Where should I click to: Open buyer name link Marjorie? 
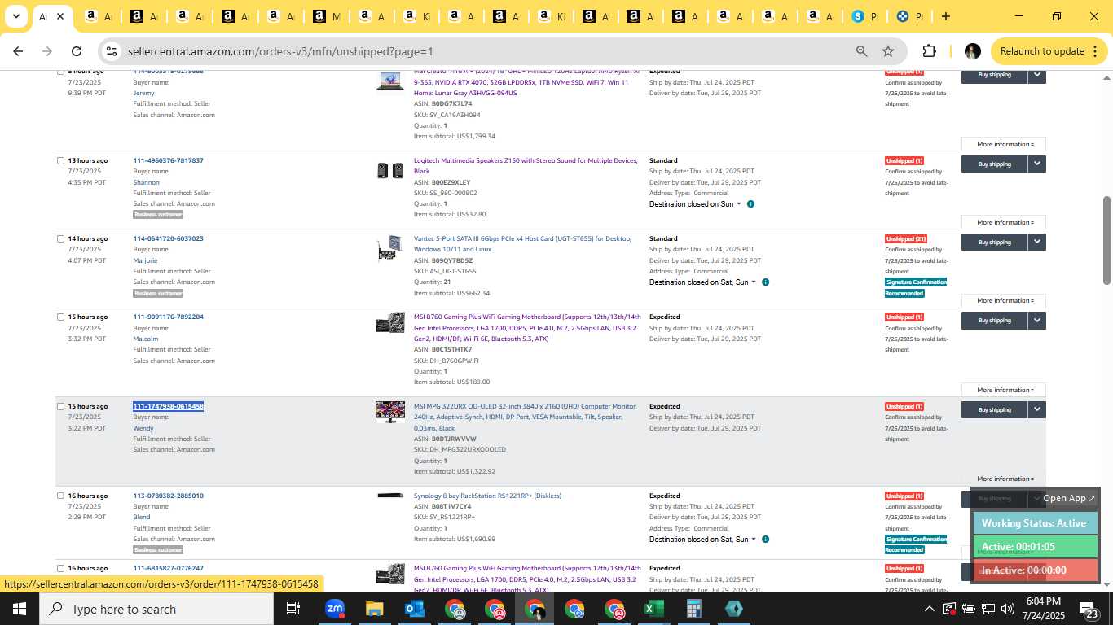tap(145, 260)
